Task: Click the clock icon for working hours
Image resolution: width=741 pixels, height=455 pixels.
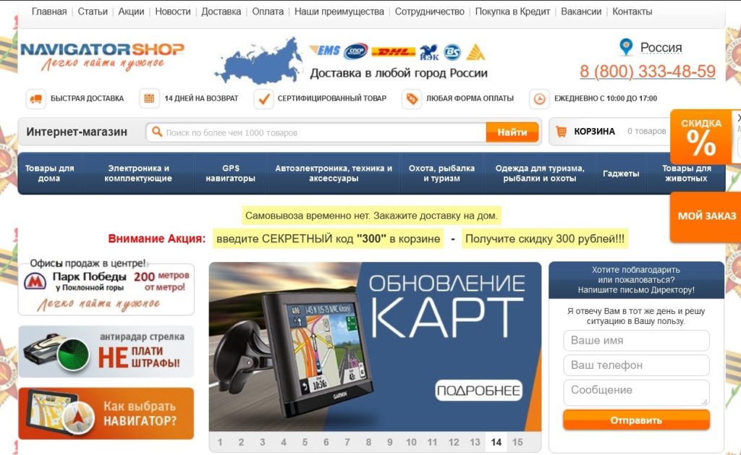Action: (539, 99)
